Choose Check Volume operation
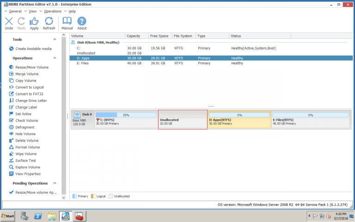Screen dimensions: 355x222 [x=24, y=121]
